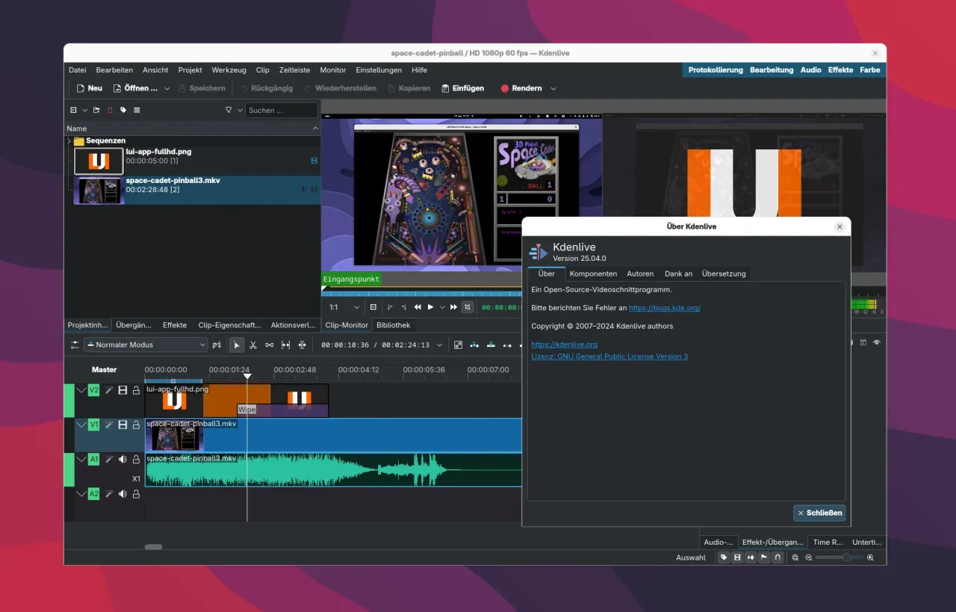The width and height of the screenshot is (956, 612).
Task: Toggle video visibility of track V1
Action: point(122,424)
